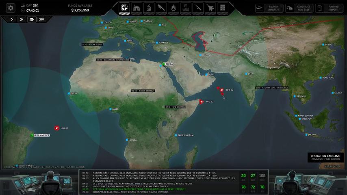Select the Geoscape globe tab
This screenshot has height=195, width=347.
coord(124,8)
